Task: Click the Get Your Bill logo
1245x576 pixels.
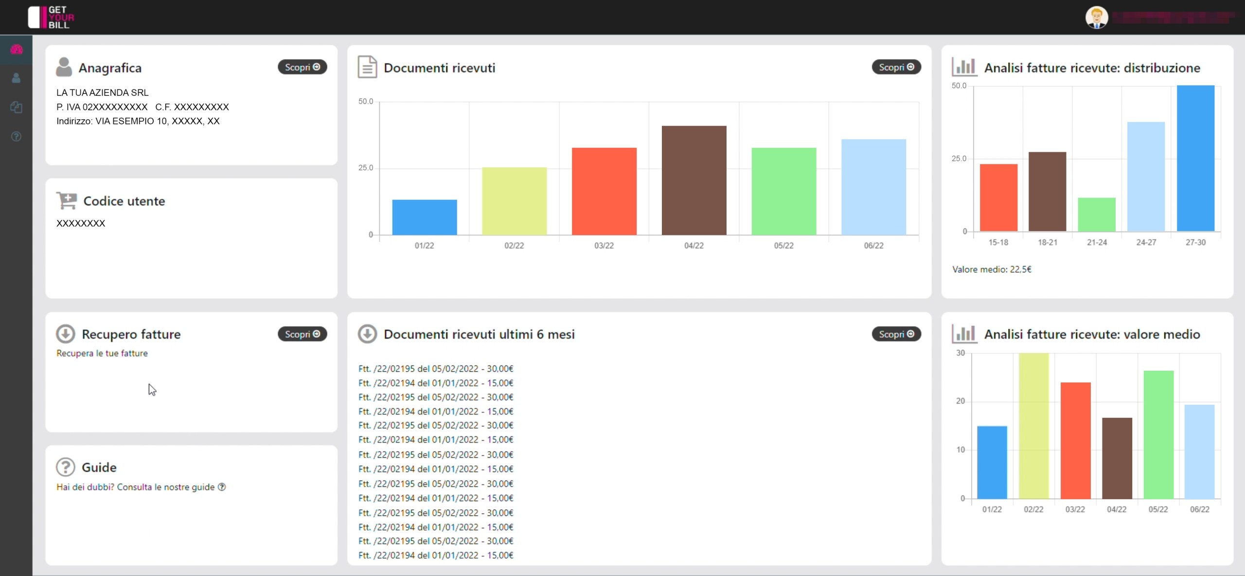Action: pos(51,17)
